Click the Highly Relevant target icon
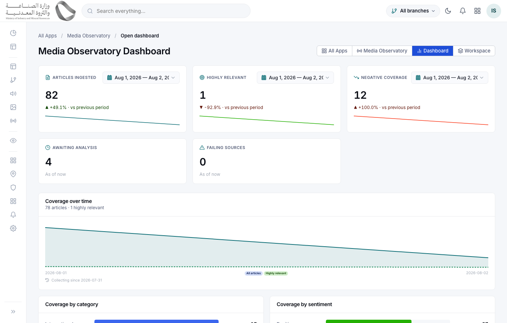Image resolution: width=507 pixels, height=323 pixels. (202, 77)
